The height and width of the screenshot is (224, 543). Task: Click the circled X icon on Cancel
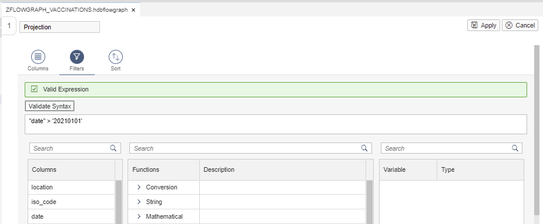pos(509,25)
